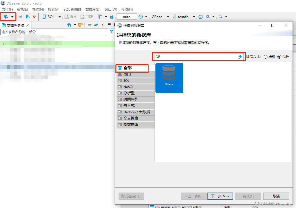Open the 文件(F) menu
Screen dimensions: 296x208
[x=7, y=9]
